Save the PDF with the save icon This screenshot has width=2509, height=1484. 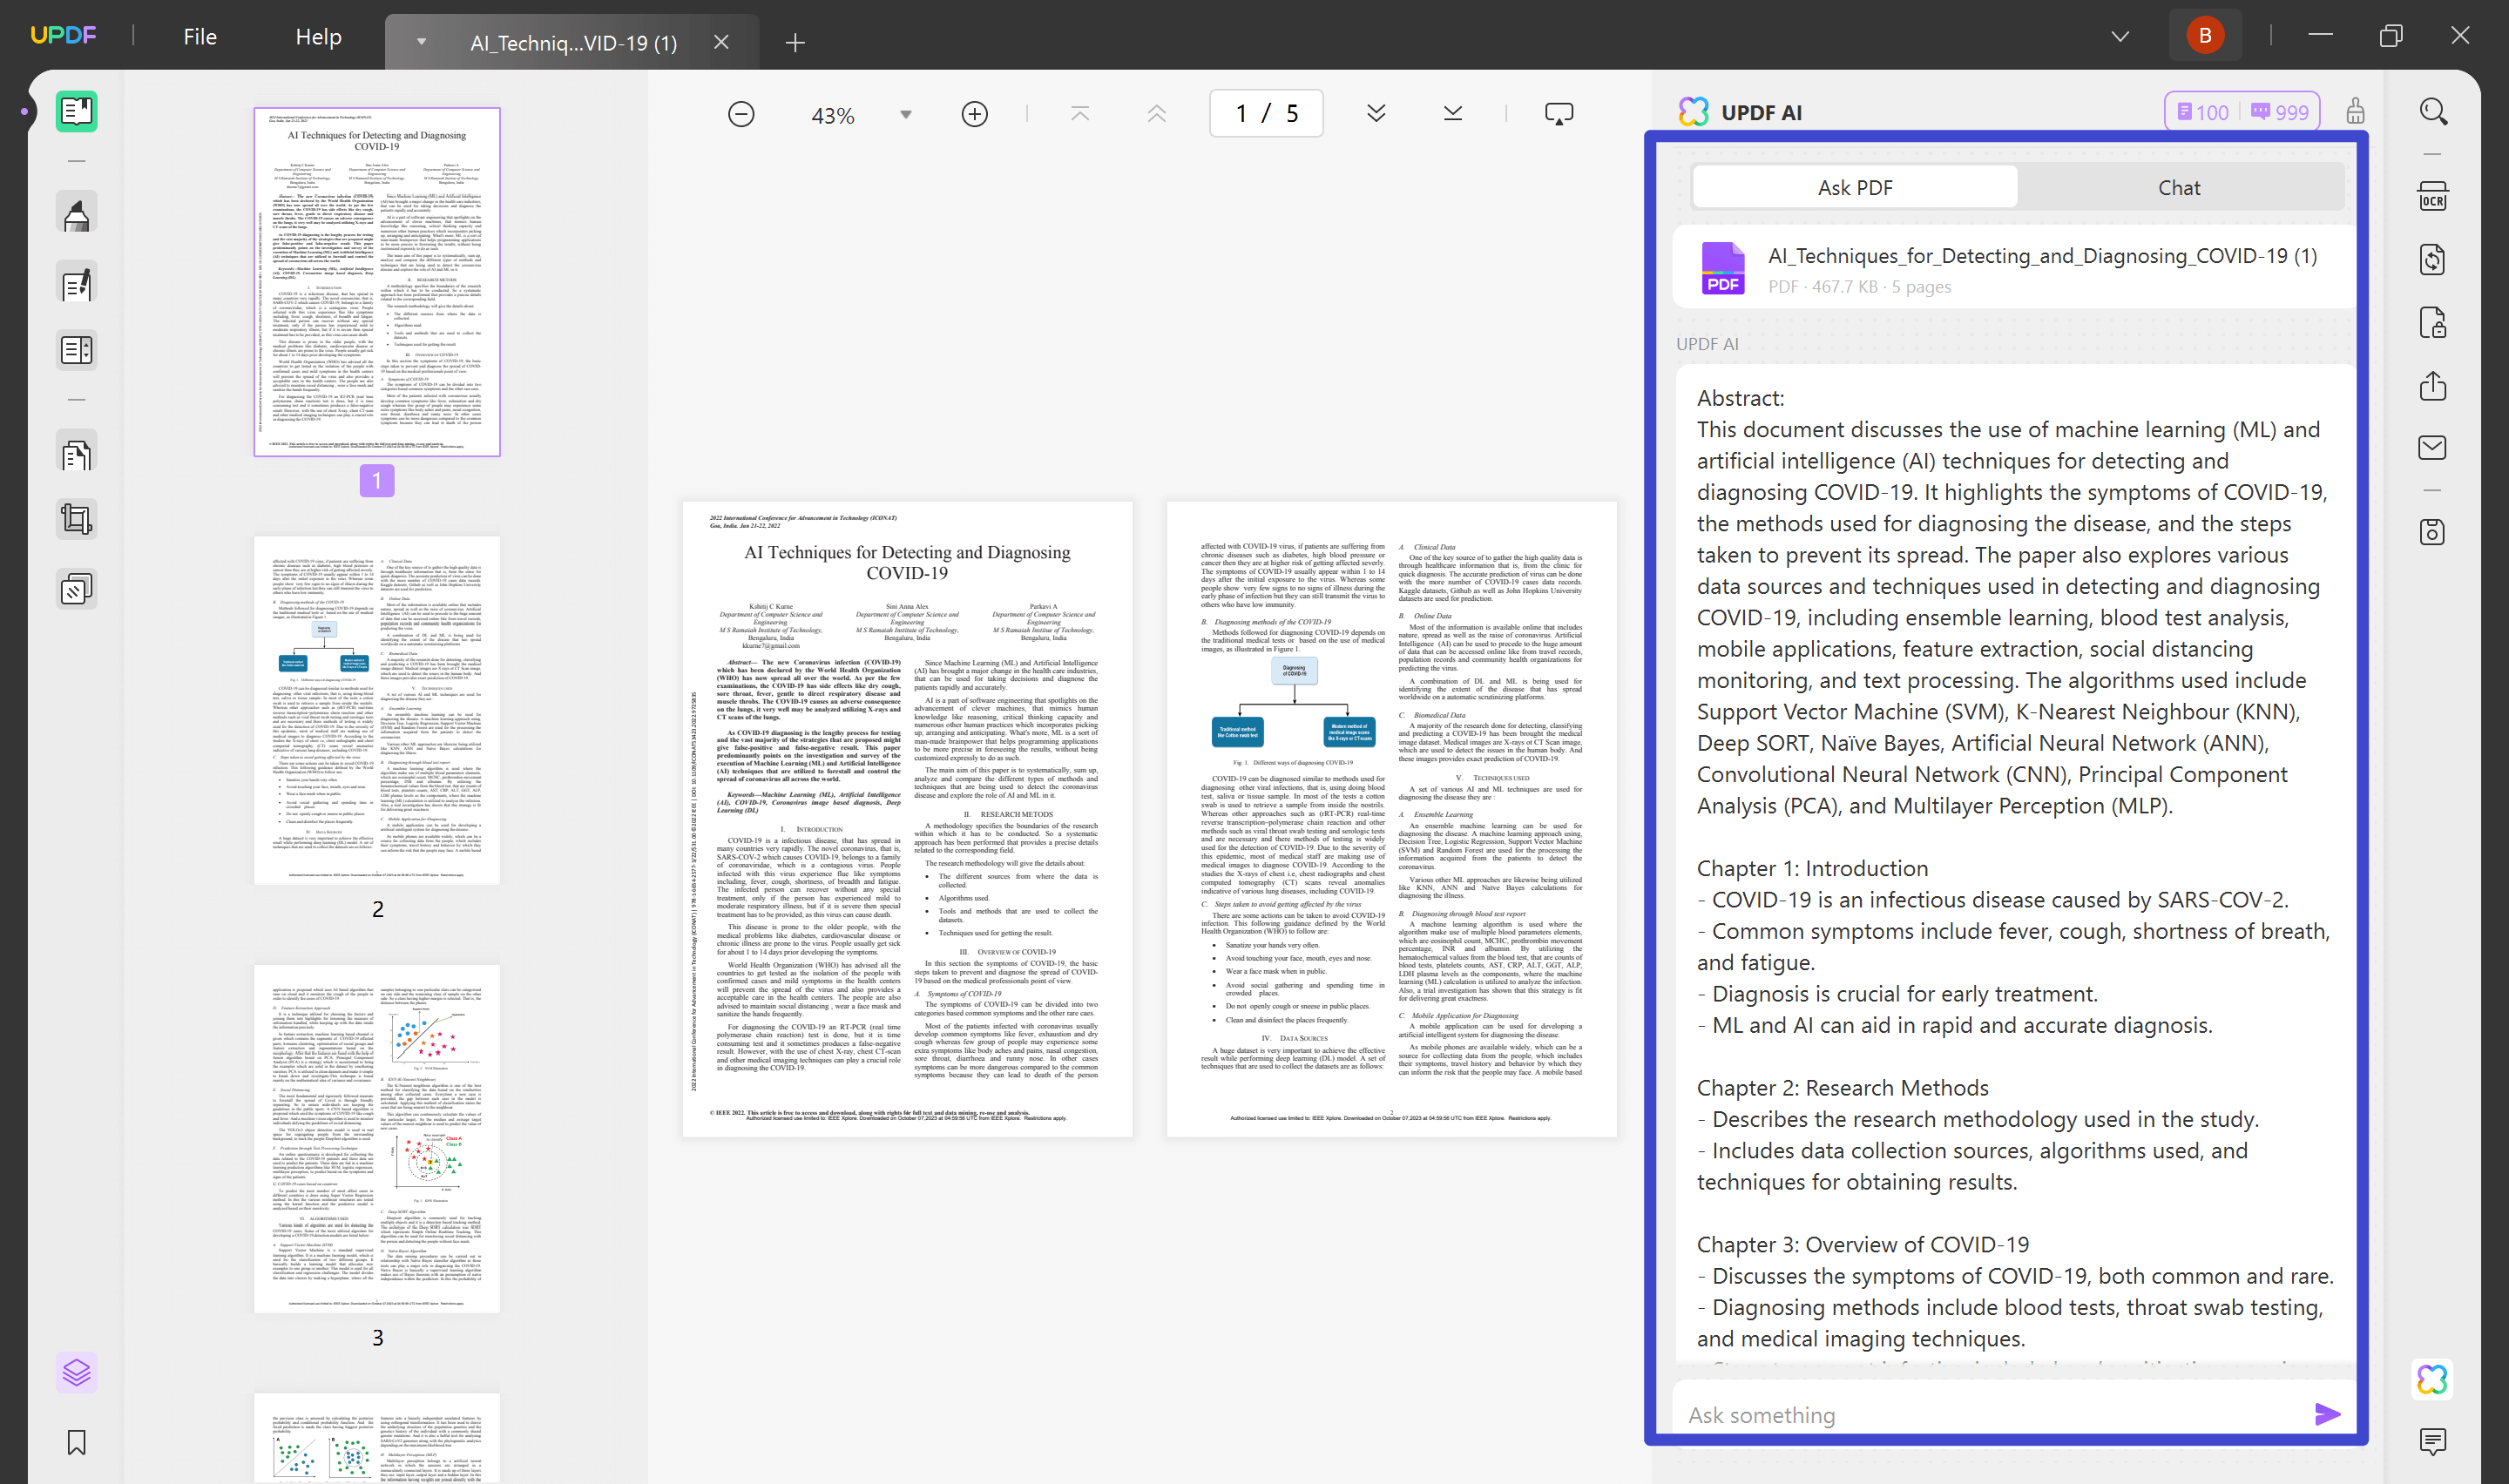tap(2433, 532)
